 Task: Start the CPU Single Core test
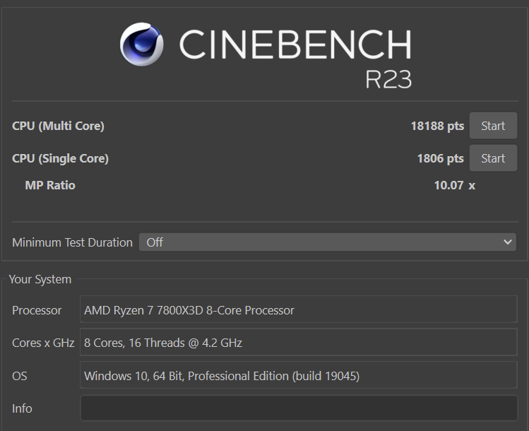493,158
